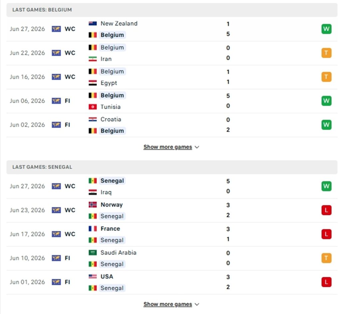The width and height of the screenshot is (341, 314).
Task: Click the chevron beside Belgium's Show more games
Action: pyautogui.click(x=197, y=147)
